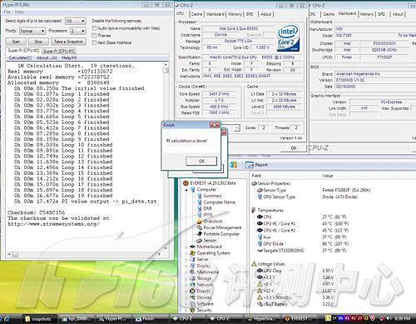Click OK in the Finish dialog
The height and width of the screenshot is (324, 416).
click(x=201, y=161)
